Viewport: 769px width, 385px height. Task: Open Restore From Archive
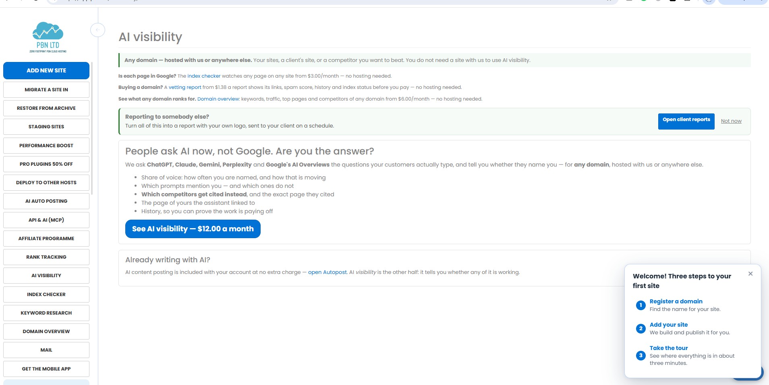pyautogui.click(x=46, y=108)
